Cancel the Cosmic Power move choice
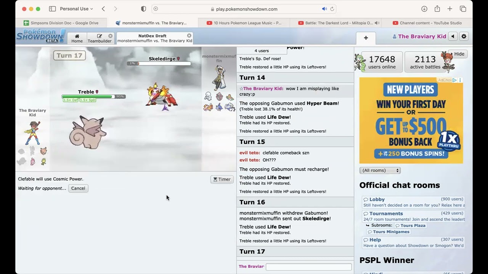 (78, 188)
